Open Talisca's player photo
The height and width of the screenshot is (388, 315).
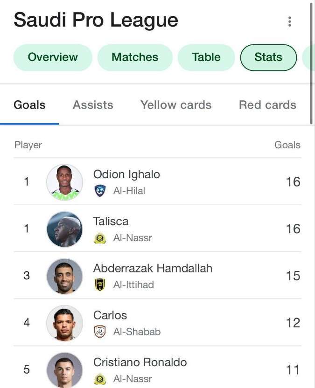pyautogui.click(x=65, y=229)
